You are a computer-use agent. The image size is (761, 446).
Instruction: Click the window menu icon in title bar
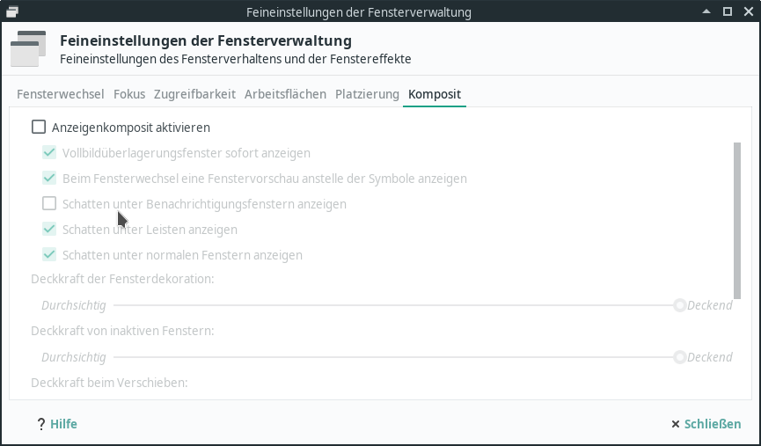pyautogui.click(x=11, y=12)
